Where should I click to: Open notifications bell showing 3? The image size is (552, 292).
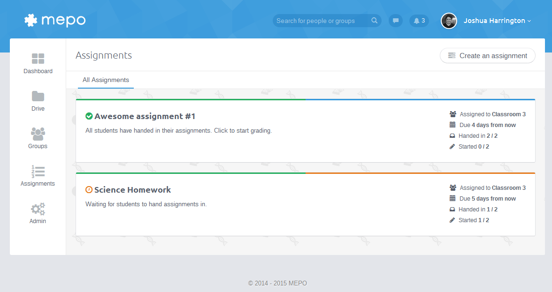[419, 21]
